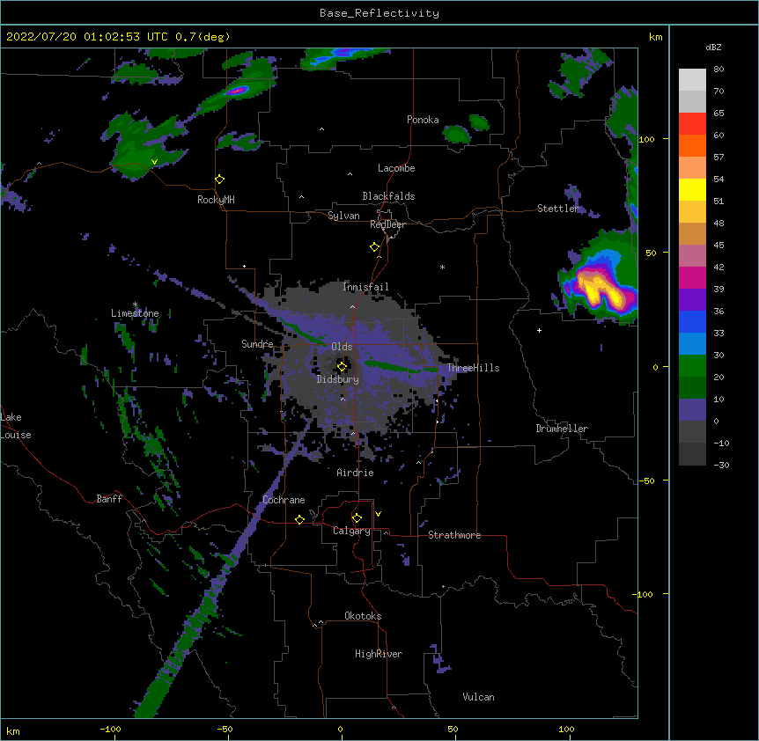The width and height of the screenshot is (759, 741).
Task: Select the yellow V marker northeast of Calgary
Action: pyautogui.click(x=378, y=514)
